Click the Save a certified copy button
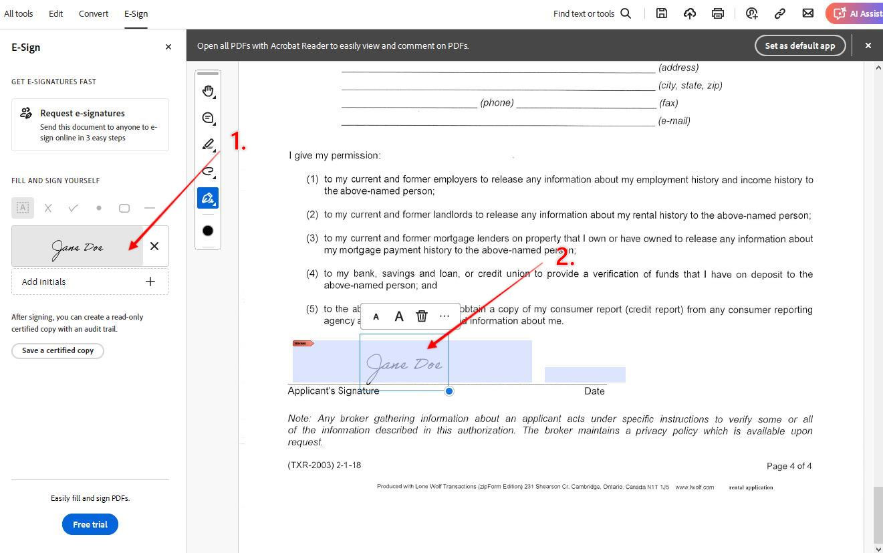The image size is (883, 553). 57,350
